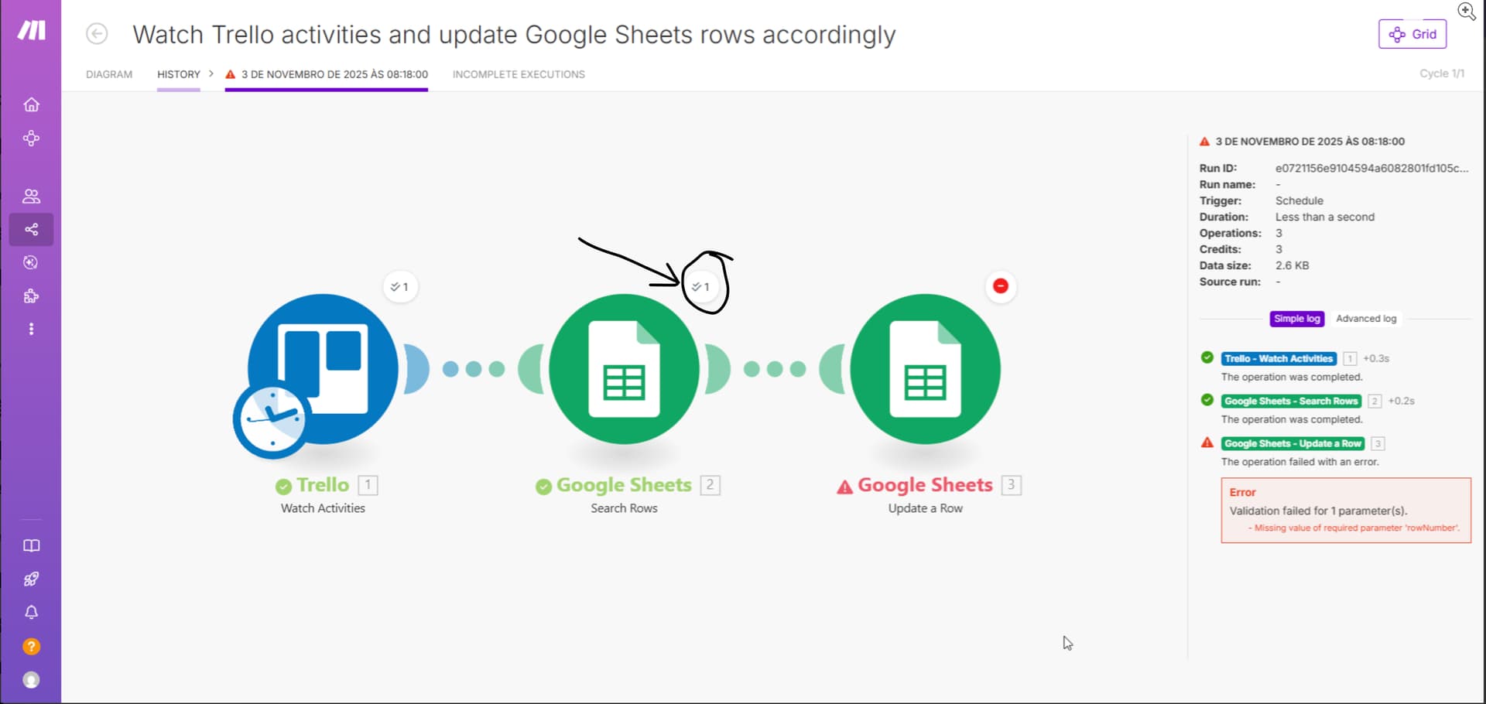
Task: Switch to the Diagram tab
Action: click(109, 74)
